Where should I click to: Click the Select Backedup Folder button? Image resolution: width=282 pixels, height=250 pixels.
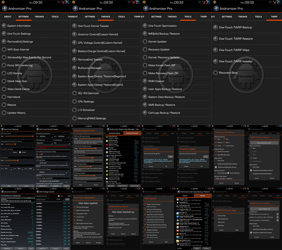(264, 143)
